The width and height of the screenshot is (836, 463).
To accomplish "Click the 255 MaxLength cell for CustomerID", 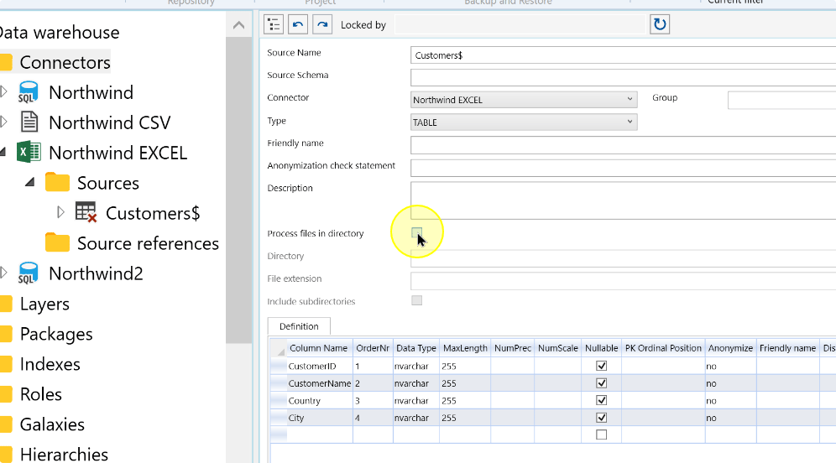I will 465,366.
